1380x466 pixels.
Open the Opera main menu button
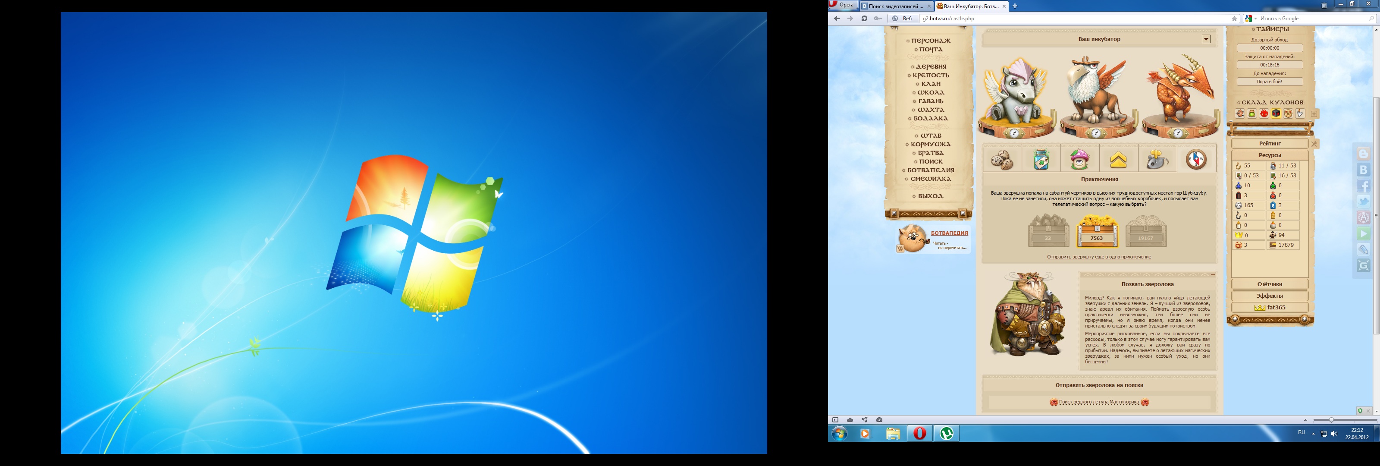(843, 5)
